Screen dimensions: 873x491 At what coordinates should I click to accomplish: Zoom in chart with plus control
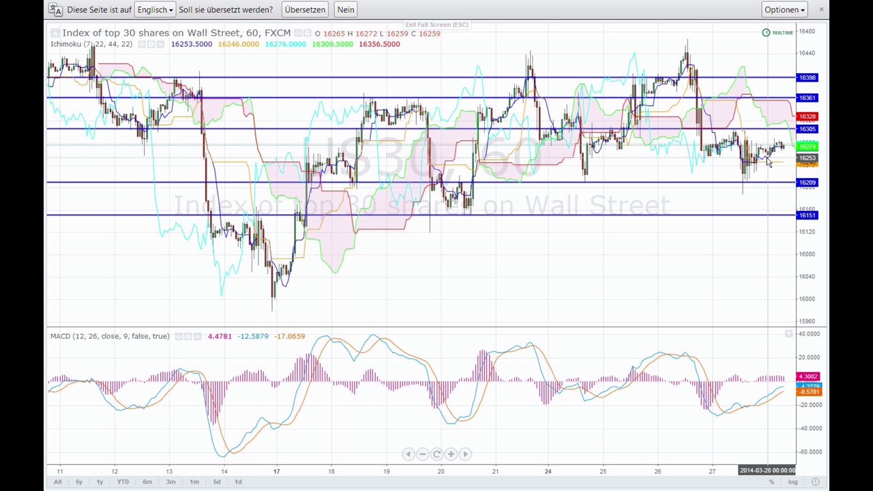tap(451, 454)
